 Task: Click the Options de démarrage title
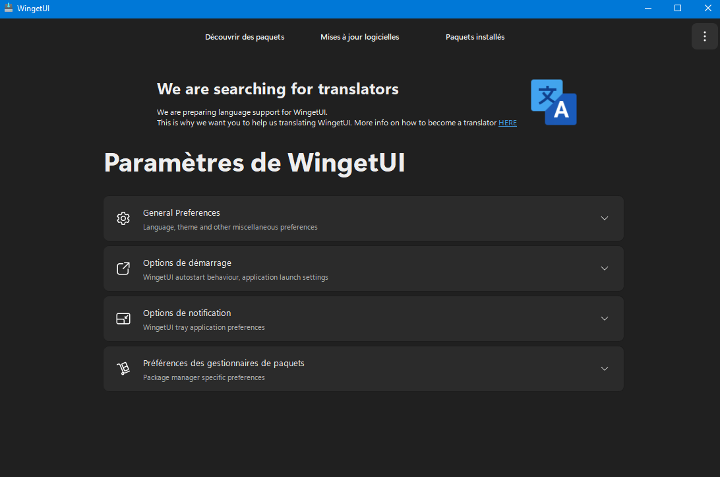pos(187,263)
